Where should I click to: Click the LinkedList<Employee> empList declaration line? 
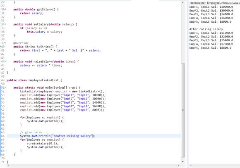coord(62,91)
